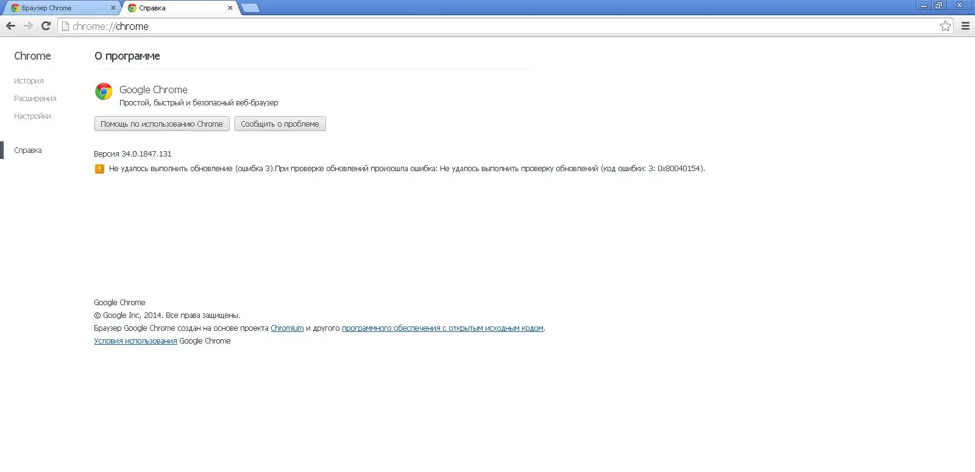Close the "Браузер Chrome" tab
975x472 pixels.
(x=113, y=8)
